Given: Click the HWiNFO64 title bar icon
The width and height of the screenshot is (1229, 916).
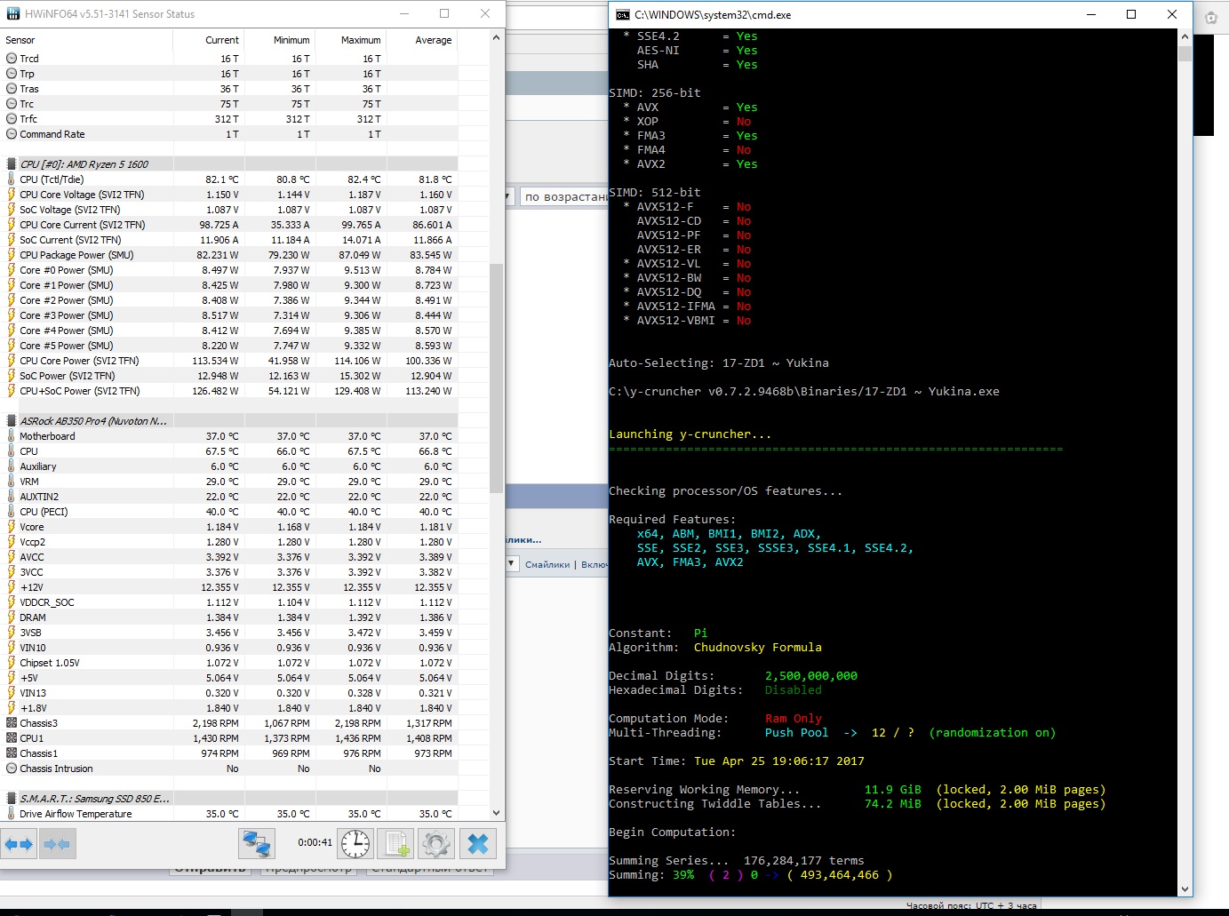Looking at the screenshot, I should tap(12, 14).
